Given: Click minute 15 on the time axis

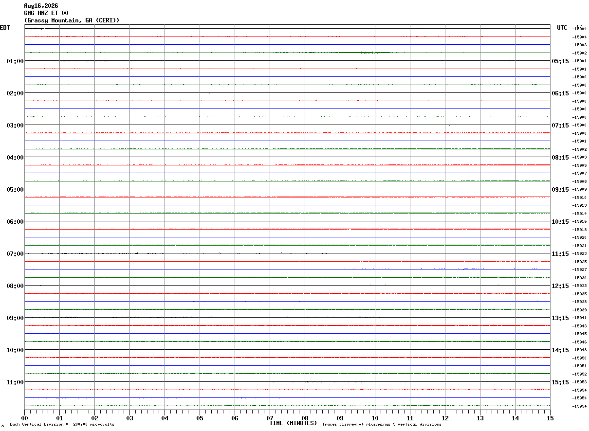Looking at the screenshot, I should tap(550, 418).
